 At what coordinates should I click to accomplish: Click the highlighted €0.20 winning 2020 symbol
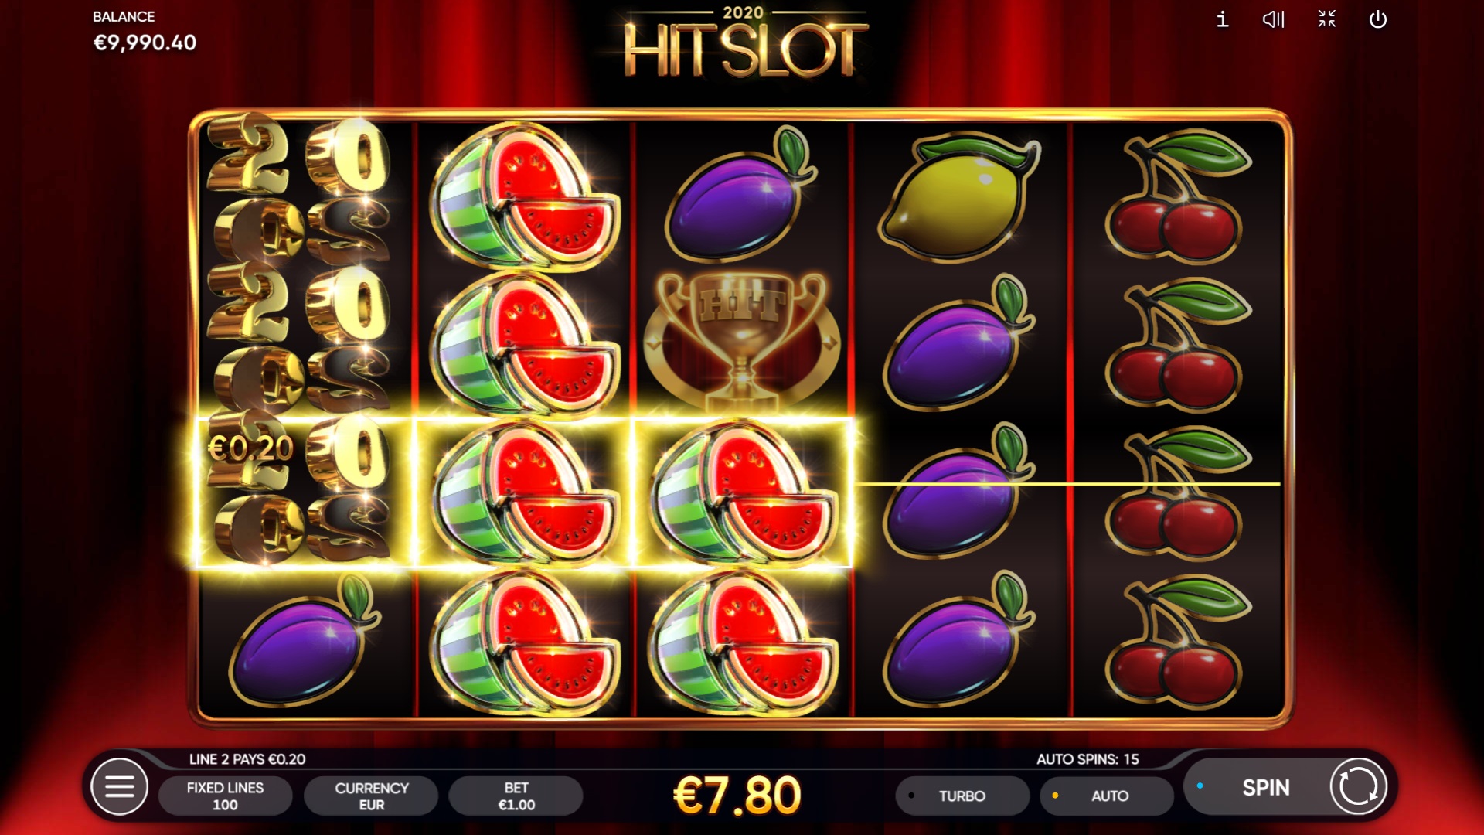(303, 493)
